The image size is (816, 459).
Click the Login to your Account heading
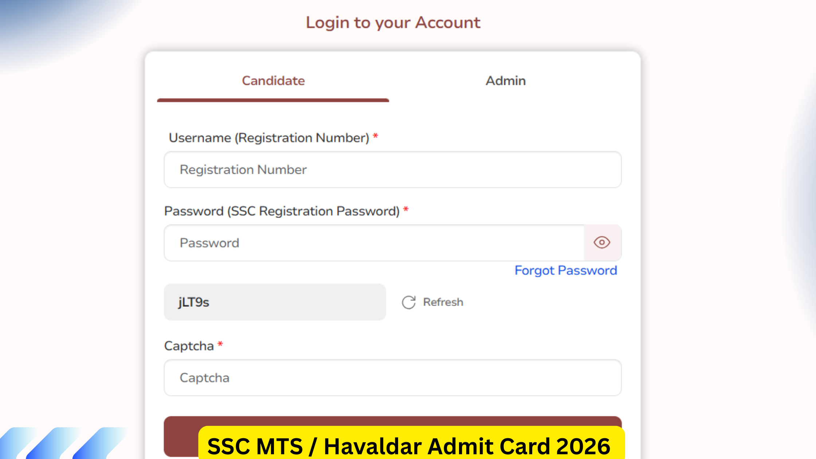coord(393,22)
